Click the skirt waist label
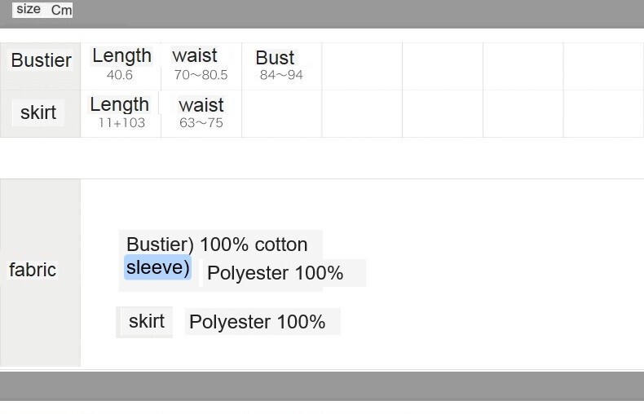Screen dimensions: 644x414 [x=201, y=105]
